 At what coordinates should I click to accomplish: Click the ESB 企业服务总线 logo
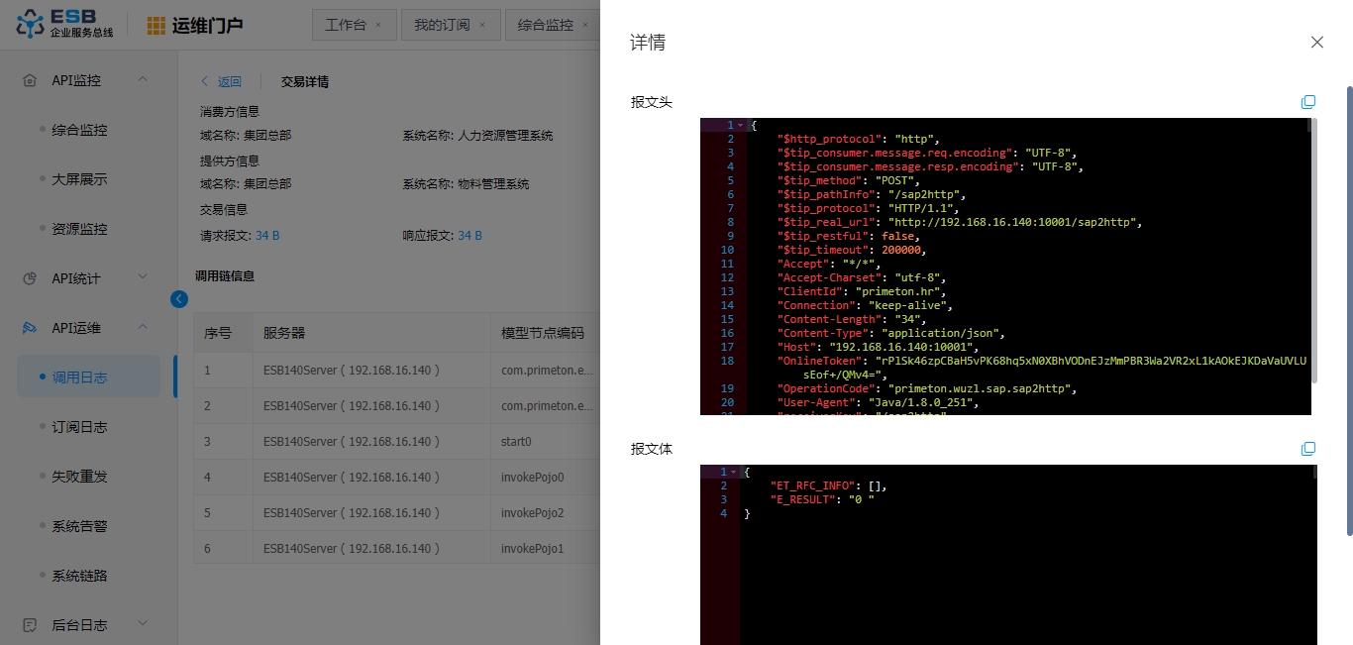[65, 24]
